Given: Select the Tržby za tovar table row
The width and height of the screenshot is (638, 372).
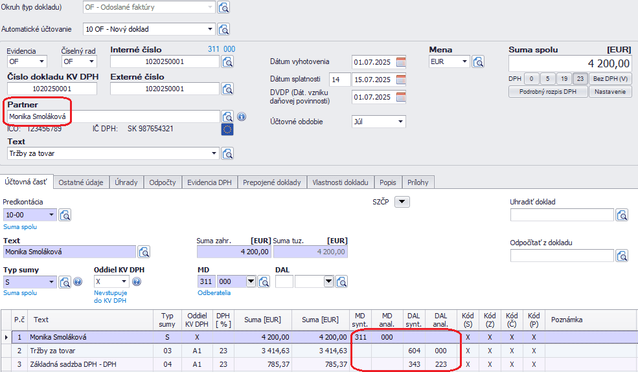Looking at the screenshot, I should click(91, 350).
